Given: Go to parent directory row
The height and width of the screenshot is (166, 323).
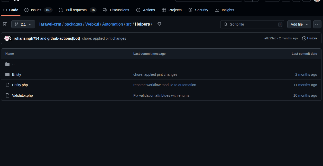Looking at the screenshot, I should coord(161,64).
